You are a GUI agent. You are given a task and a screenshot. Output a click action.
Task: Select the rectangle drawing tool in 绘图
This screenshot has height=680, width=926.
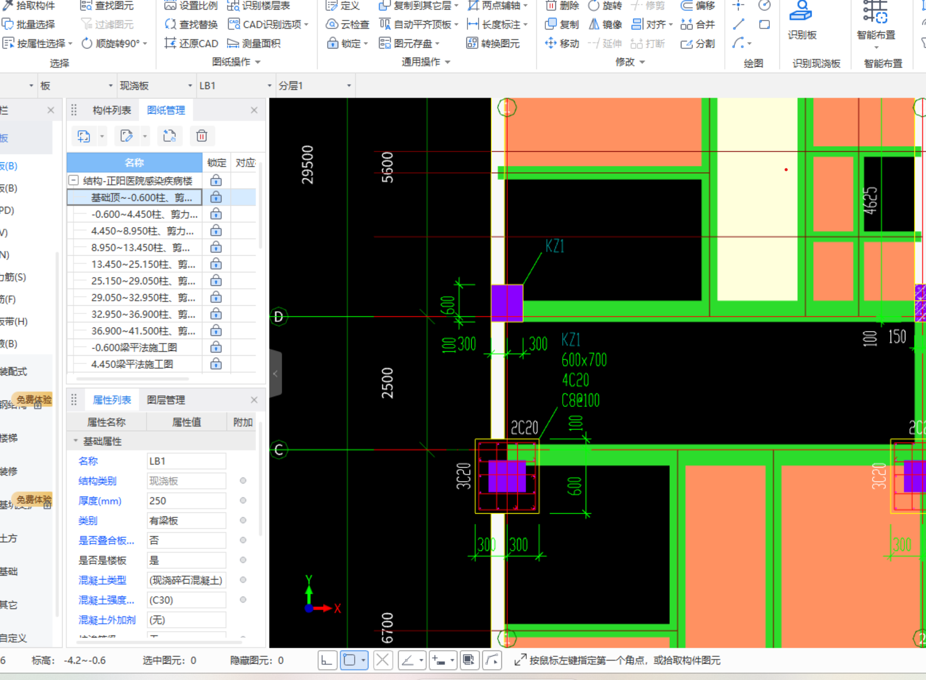click(x=764, y=24)
